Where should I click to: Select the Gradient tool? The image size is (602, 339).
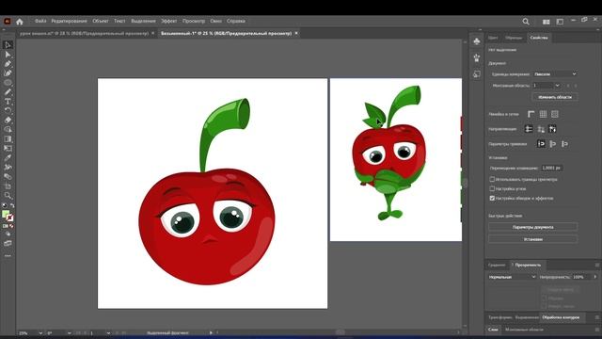pos(8,139)
